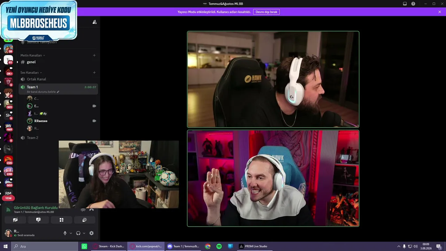
Task: Open the Discord help icon in title bar
Action: [x=413, y=4]
